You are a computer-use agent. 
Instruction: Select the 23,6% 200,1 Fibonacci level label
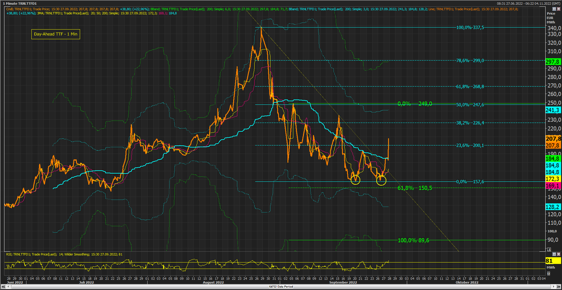coord(470,145)
